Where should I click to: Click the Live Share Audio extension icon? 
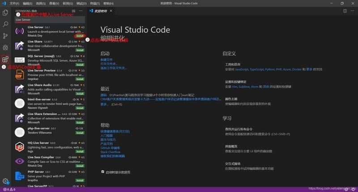[20, 89]
